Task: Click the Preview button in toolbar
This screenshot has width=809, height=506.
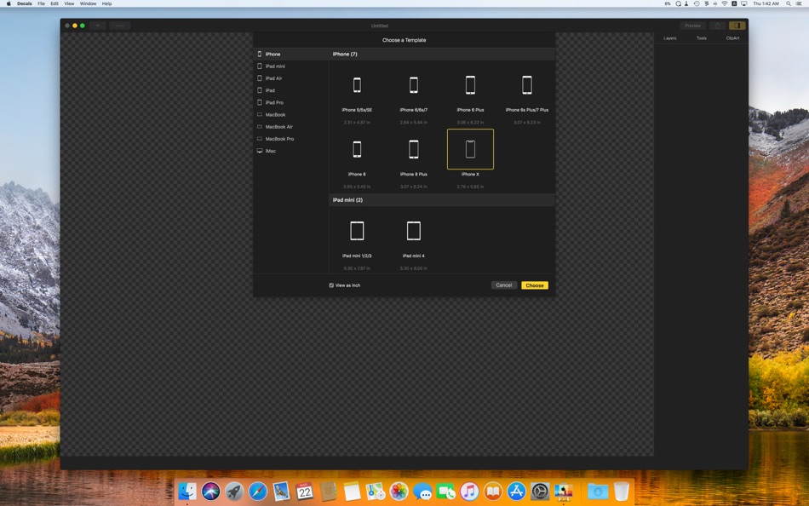Action: (692, 26)
